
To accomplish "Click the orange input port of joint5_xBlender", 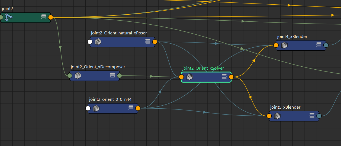I will pos(269,116).
